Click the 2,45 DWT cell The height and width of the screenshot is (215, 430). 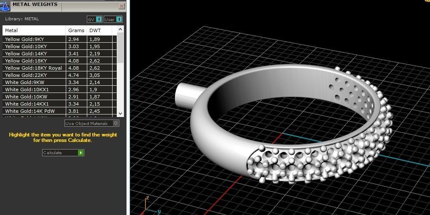(99, 111)
